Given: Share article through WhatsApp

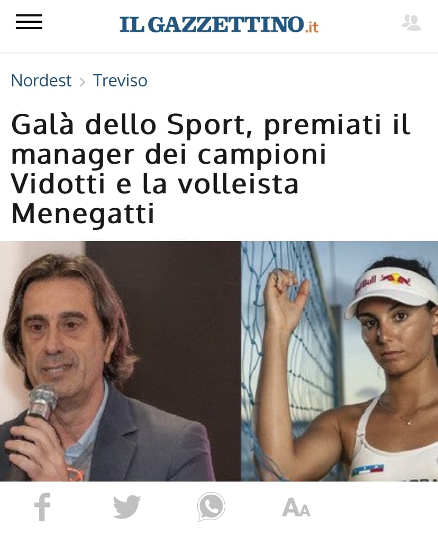Looking at the screenshot, I should pos(211,506).
